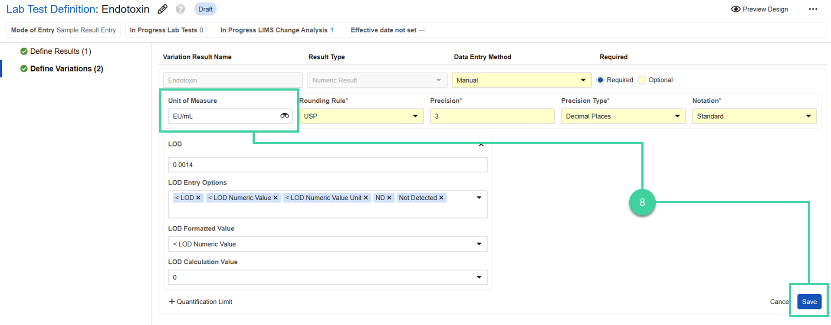The height and width of the screenshot is (325, 831).
Task: Select Define Variations step
Action: coord(66,68)
